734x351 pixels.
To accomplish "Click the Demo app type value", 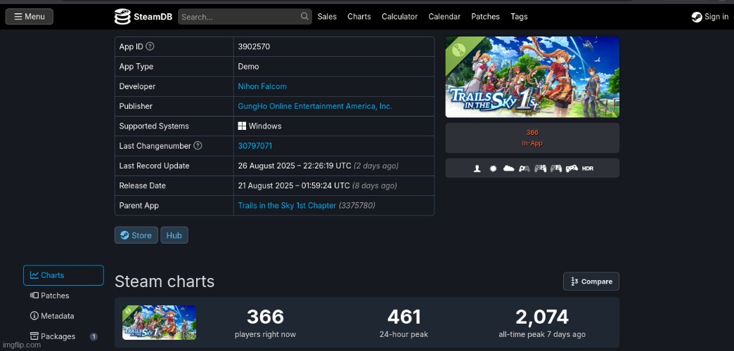I will pos(248,67).
